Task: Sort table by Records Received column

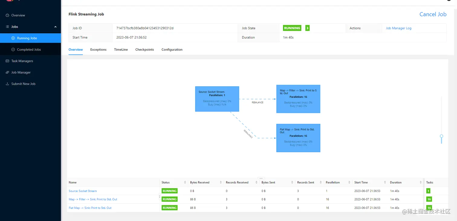Action: click(x=256, y=182)
